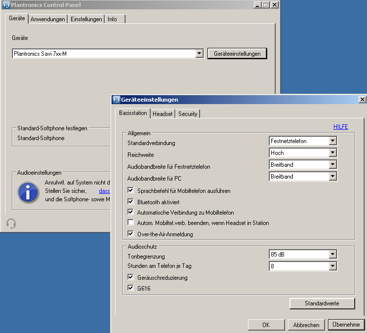Click the Abbrechen button

306,325
